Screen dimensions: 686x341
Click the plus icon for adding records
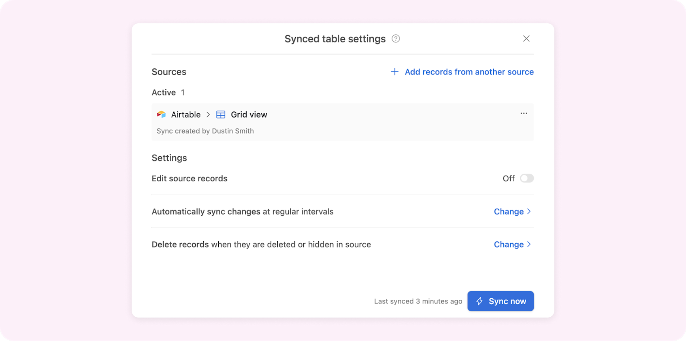(x=394, y=72)
